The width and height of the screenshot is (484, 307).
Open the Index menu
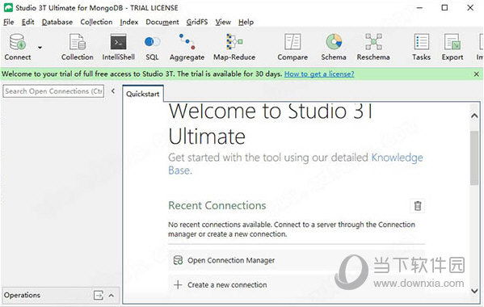pyautogui.click(x=129, y=22)
